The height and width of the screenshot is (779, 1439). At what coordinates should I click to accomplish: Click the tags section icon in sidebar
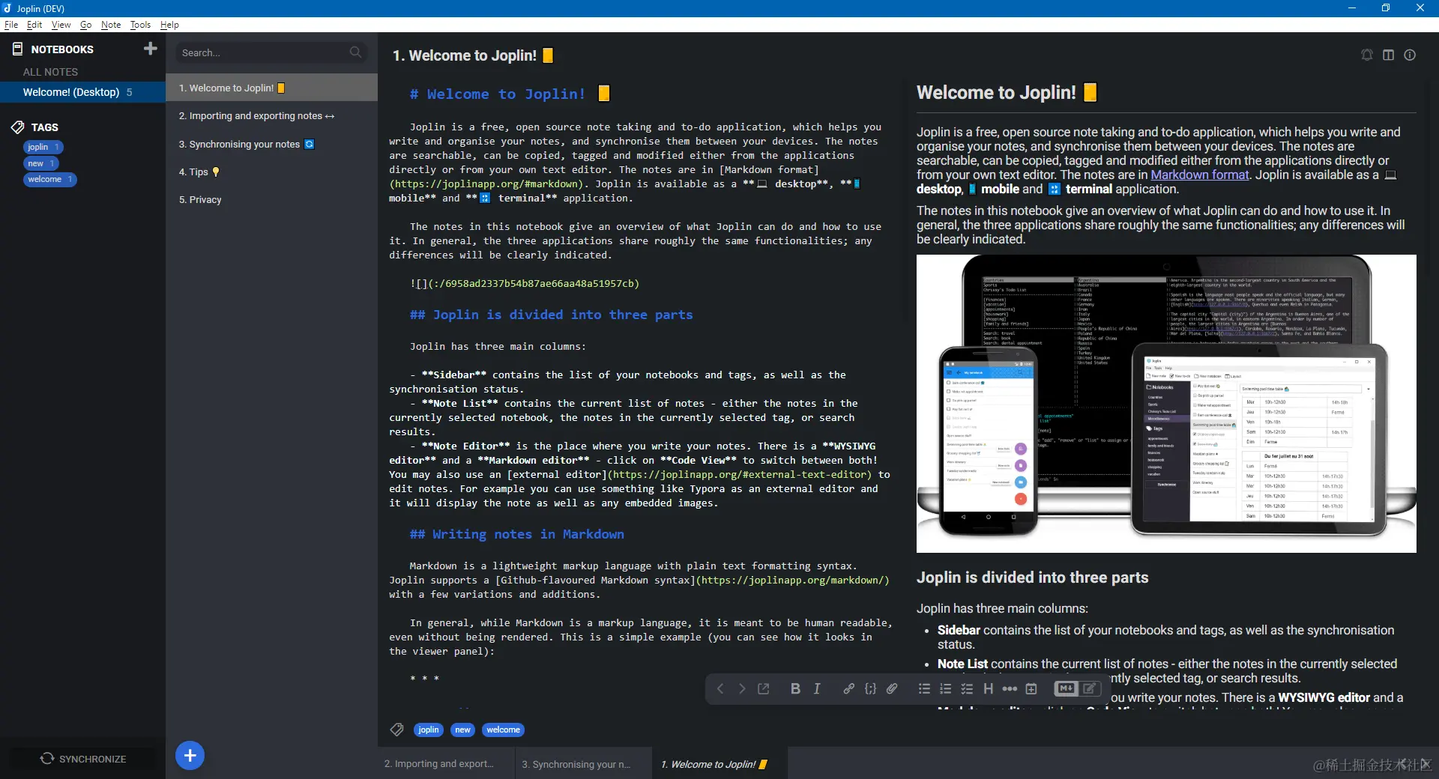click(18, 127)
